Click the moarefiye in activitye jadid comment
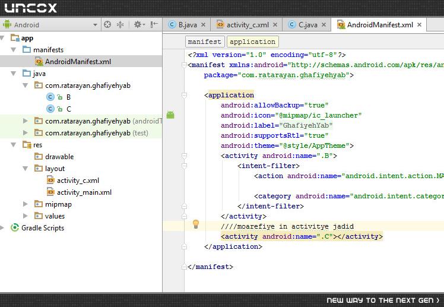This screenshot has height=307, width=444. (287, 227)
